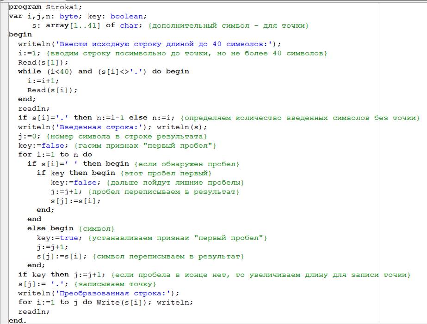Screen dimensions: 427x324
Task: Click the 'for i:=1 to n do' line
Action: click(x=55, y=155)
